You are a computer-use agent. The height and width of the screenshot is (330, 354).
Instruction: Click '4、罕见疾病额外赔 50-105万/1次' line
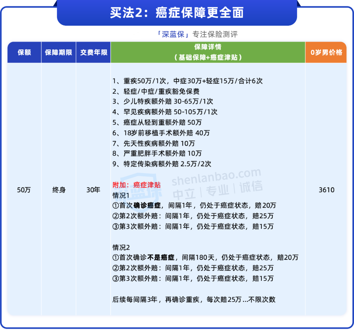[165, 112]
